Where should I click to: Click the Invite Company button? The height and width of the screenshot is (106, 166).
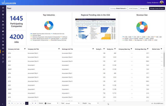point(133,9)
